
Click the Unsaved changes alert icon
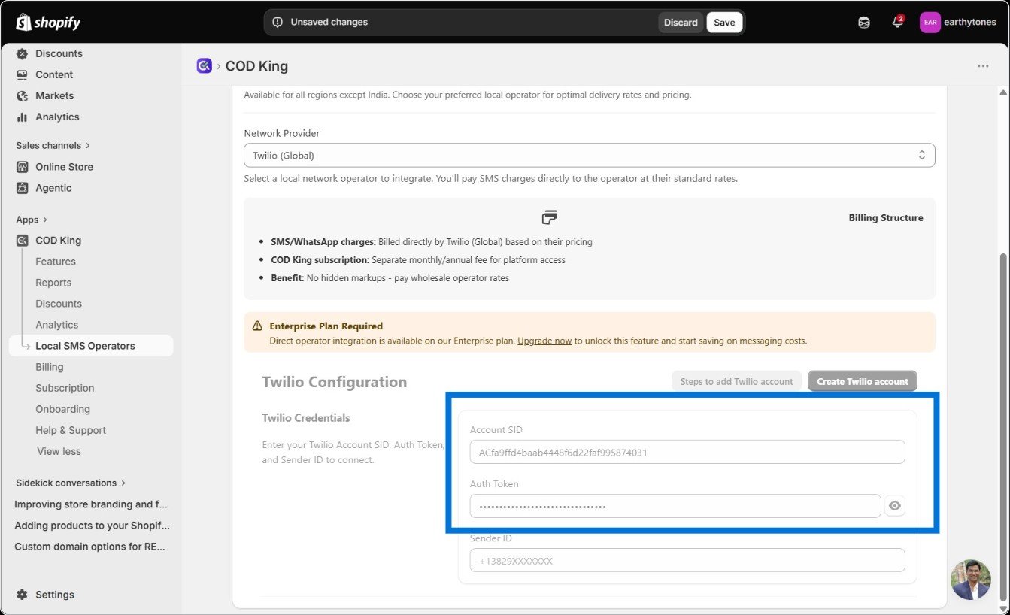click(x=278, y=23)
